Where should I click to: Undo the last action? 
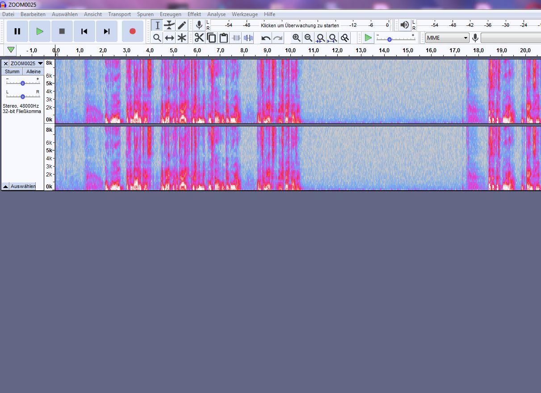(266, 38)
